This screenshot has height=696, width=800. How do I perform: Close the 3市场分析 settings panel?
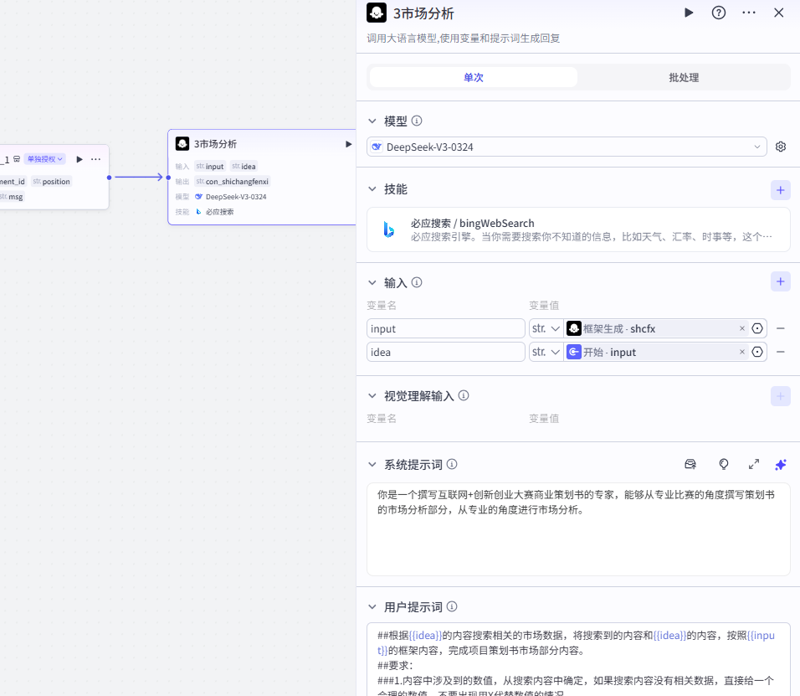pyautogui.click(x=778, y=13)
